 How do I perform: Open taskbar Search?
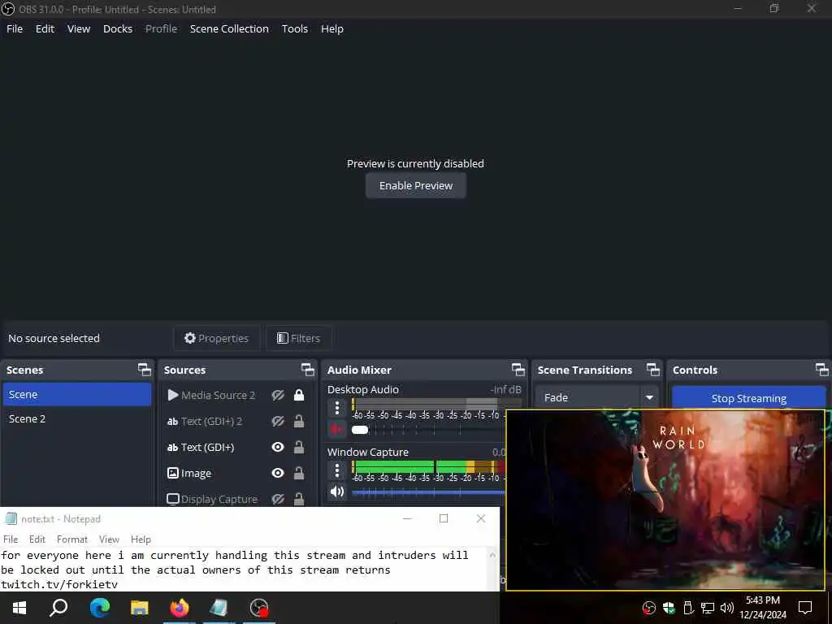coord(58,608)
